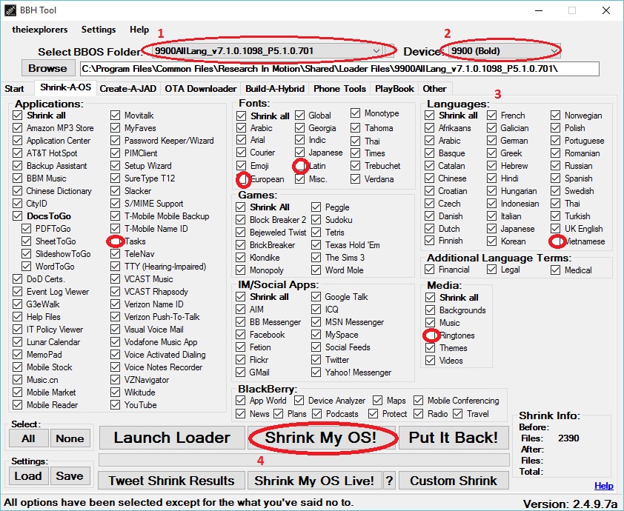This screenshot has height=511, width=624.
Task: Toggle the European font checkbox
Action: (242, 179)
